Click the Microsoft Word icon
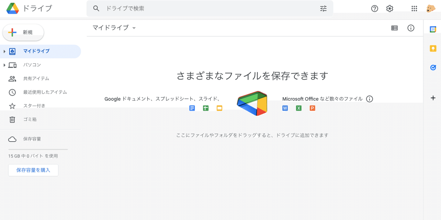The width and height of the screenshot is (441, 220). [285, 108]
